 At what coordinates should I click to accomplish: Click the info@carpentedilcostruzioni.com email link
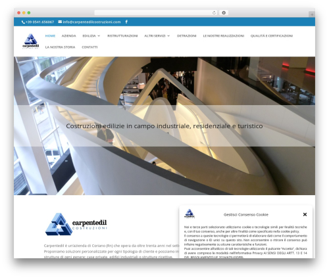[91, 22]
